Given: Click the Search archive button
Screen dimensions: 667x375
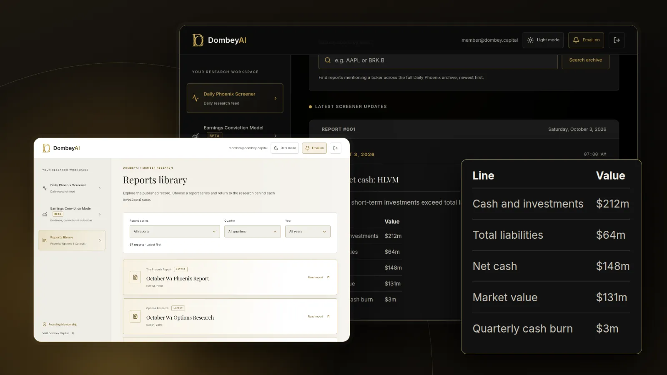Looking at the screenshot, I should [585, 60].
